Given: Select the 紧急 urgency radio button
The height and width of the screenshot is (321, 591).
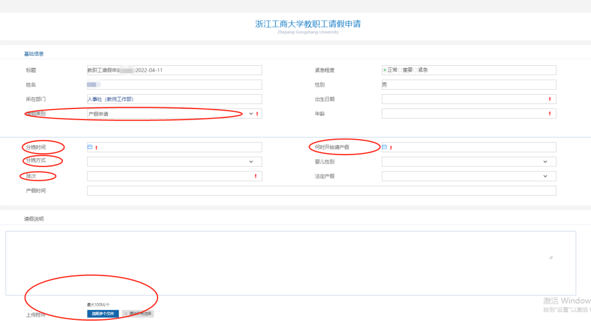Looking at the screenshot, I should click(x=415, y=70).
